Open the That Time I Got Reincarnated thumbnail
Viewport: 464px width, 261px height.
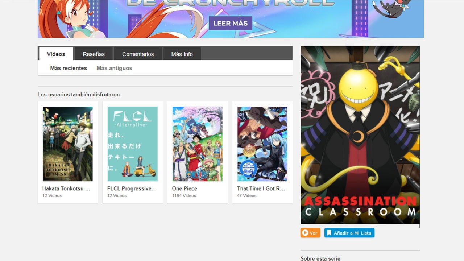(262, 143)
